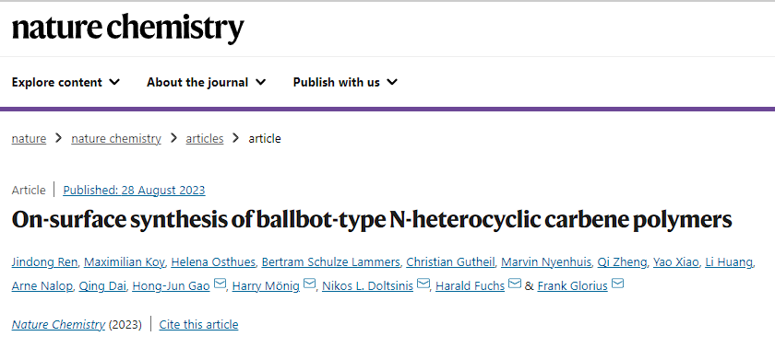The width and height of the screenshot is (775, 348).
Task: Click envelope icon after Frank Glorius
Action: (x=617, y=284)
